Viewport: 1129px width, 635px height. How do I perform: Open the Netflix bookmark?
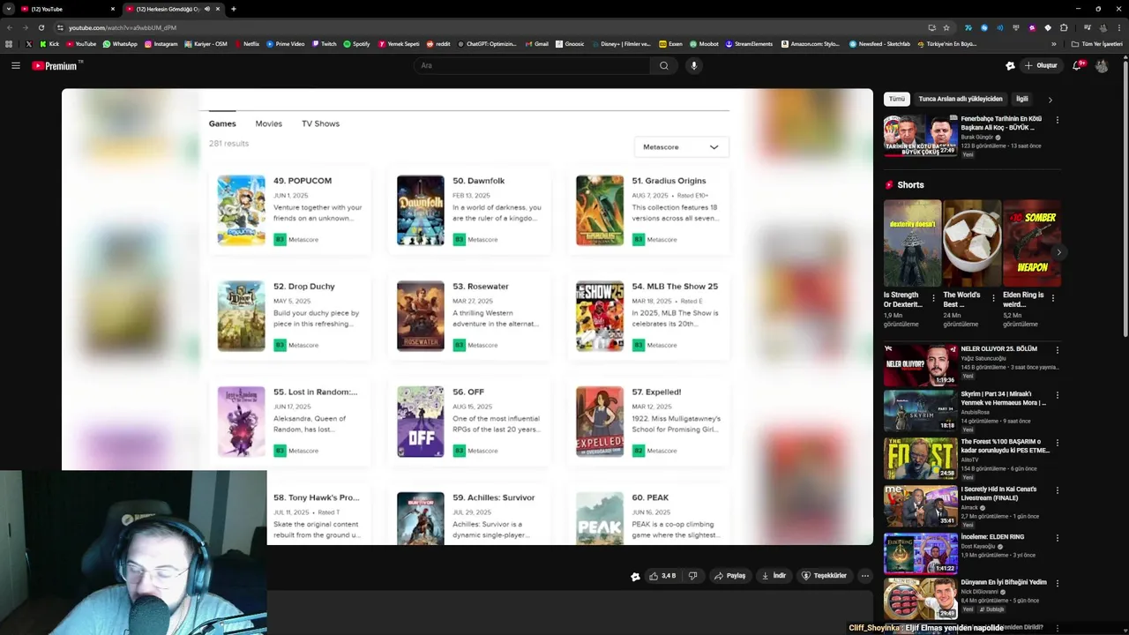(x=247, y=43)
